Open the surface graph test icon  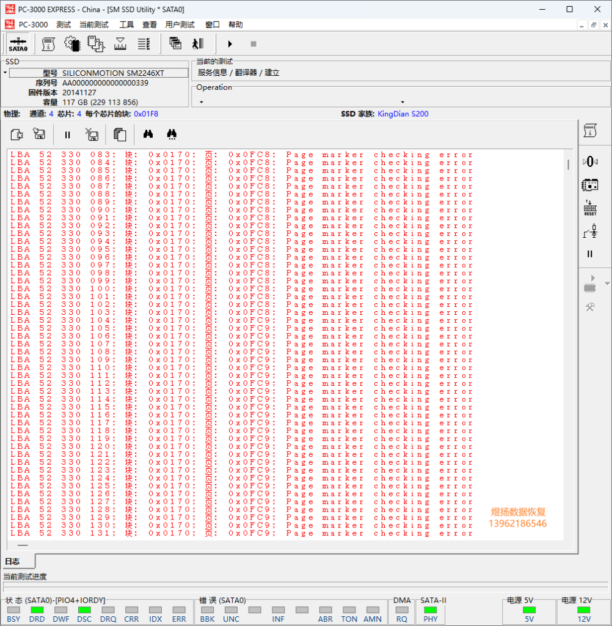(120, 44)
